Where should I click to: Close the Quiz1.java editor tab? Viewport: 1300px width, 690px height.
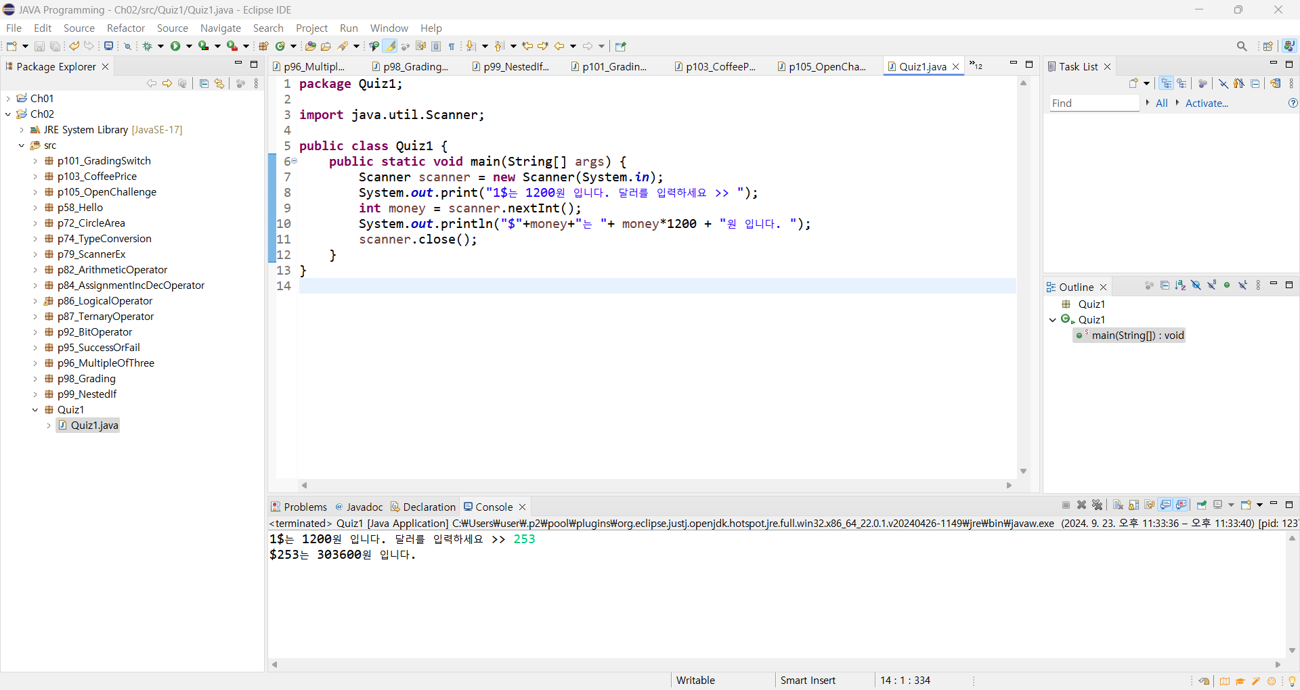coord(956,66)
